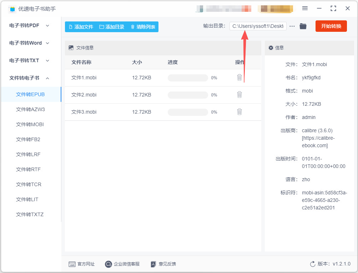Screen dimensions: 358x273
Task: Expand the 电子书转TXT chevron
Action: click(x=47, y=61)
